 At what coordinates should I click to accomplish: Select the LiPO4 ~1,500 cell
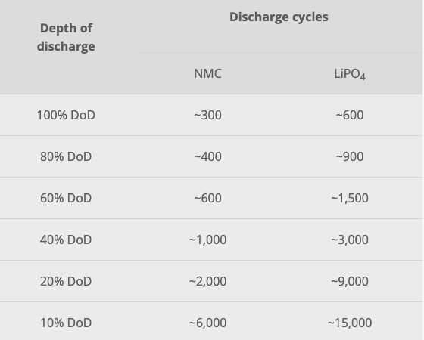[350, 198]
